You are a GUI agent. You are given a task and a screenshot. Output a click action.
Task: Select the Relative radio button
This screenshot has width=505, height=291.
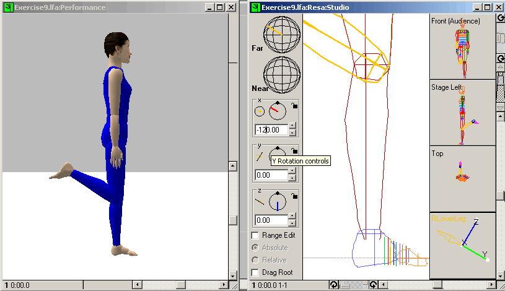pyautogui.click(x=255, y=260)
